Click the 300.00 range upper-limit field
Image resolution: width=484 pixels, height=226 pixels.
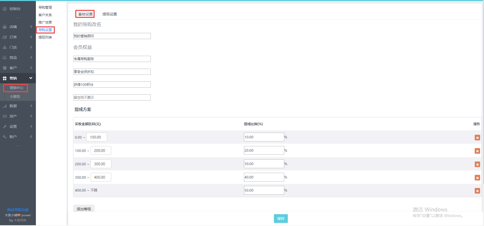point(101,164)
